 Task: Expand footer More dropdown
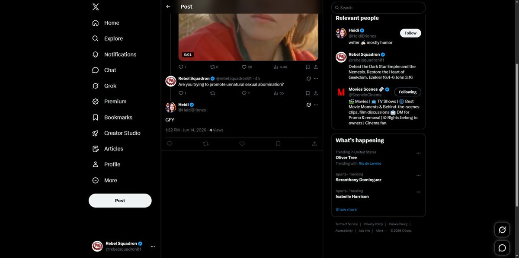381,231
